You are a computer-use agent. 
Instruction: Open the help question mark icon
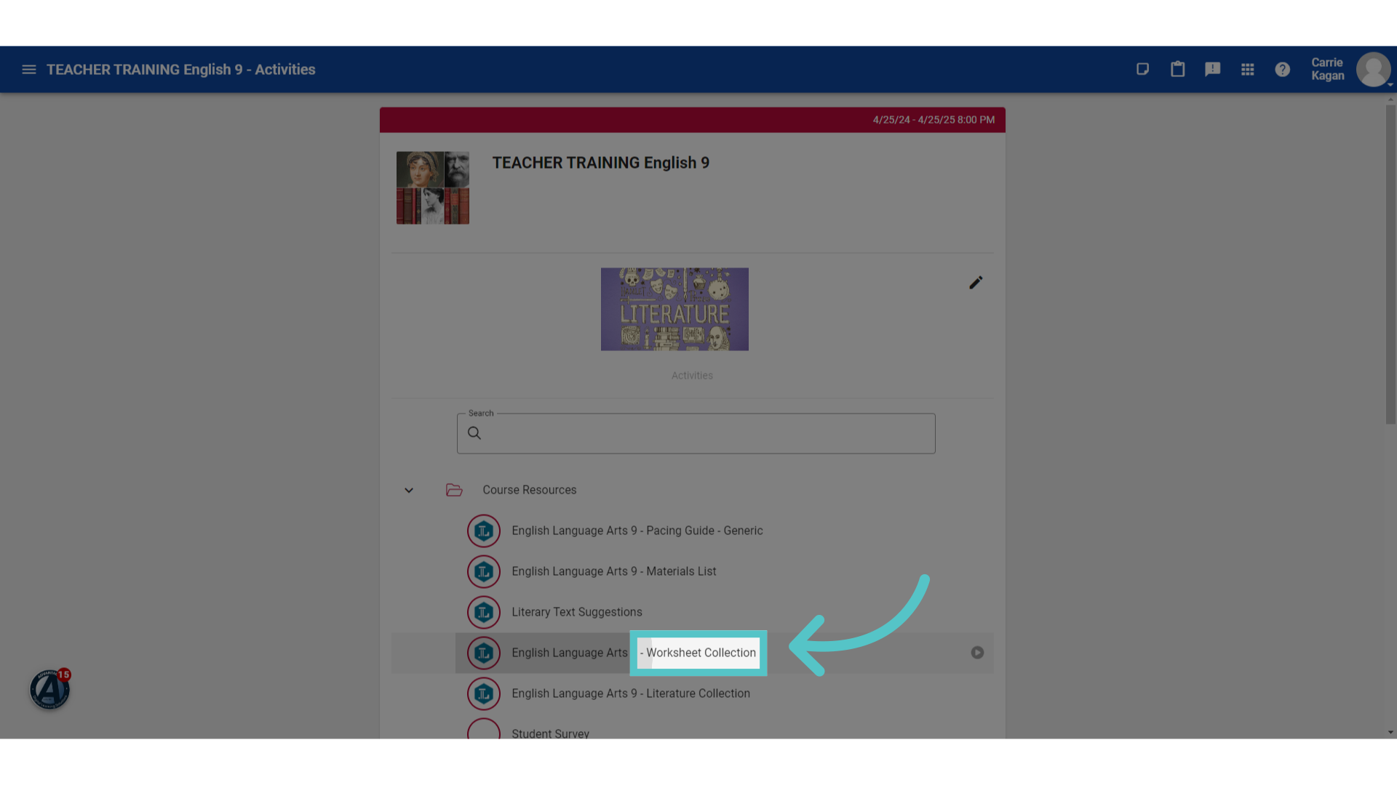pyautogui.click(x=1282, y=69)
